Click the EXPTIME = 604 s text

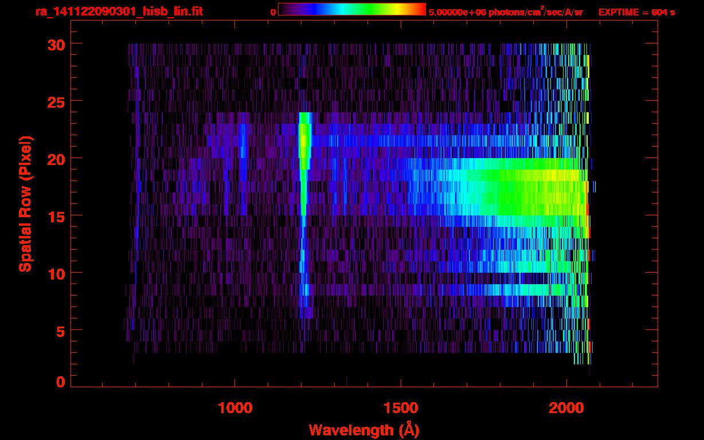tap(636, 12)
